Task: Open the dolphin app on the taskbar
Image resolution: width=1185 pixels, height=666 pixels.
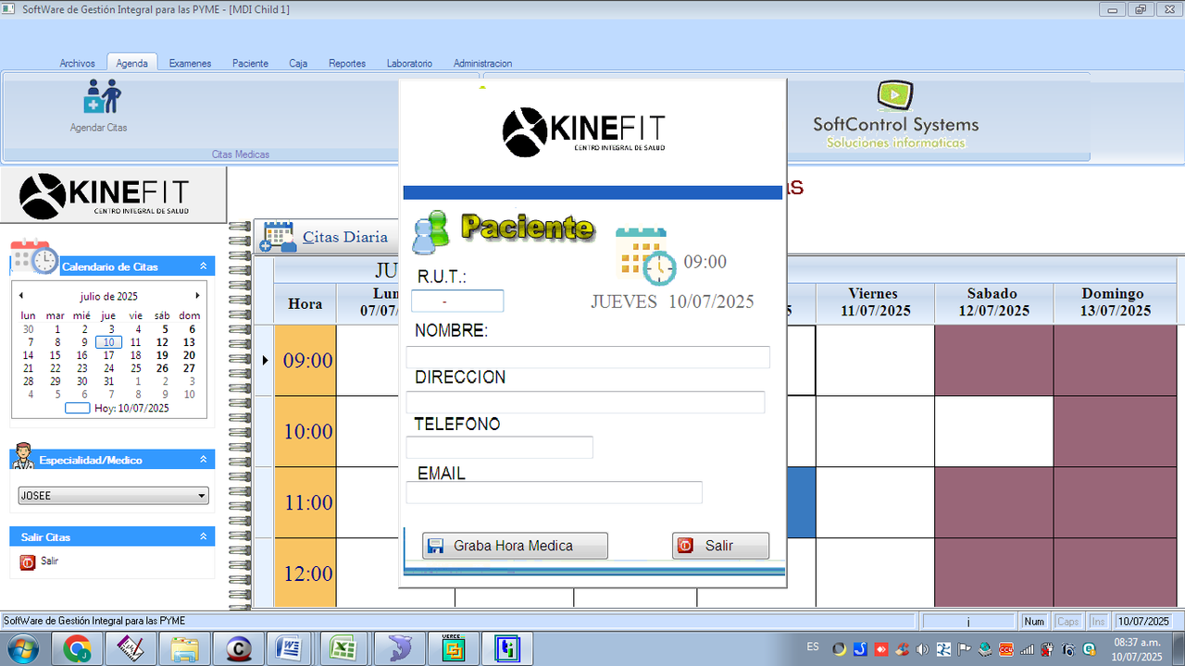Action: (400, 649)
